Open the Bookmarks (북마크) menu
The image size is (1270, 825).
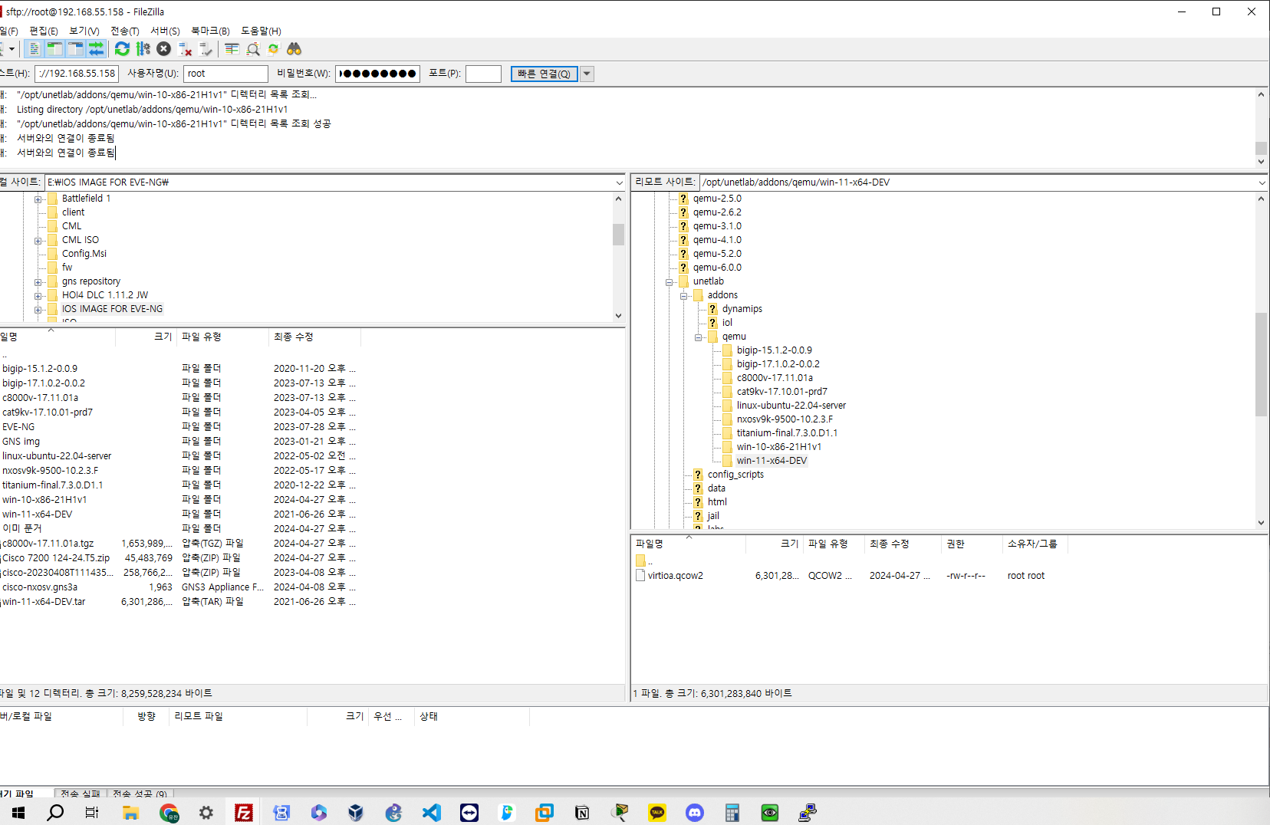click(x=210, y=31)
